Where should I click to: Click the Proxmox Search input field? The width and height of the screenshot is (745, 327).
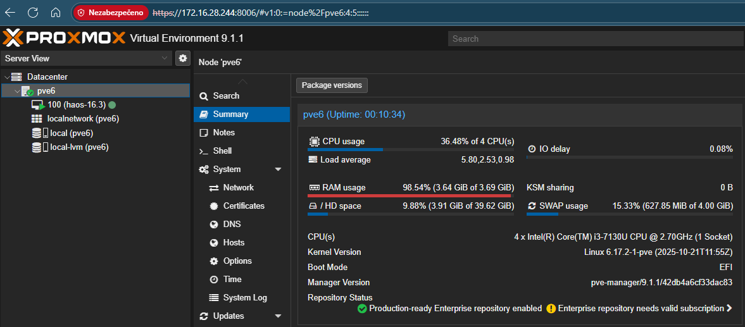point(595,39)
